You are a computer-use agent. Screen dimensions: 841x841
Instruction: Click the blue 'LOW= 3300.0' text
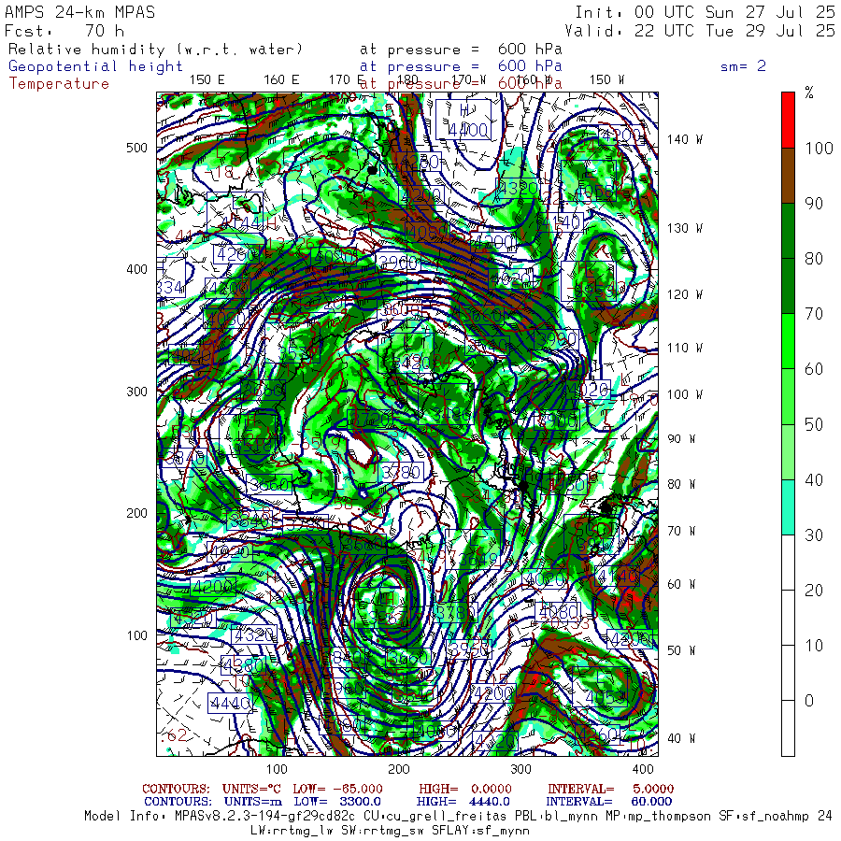tap(337, 802)
